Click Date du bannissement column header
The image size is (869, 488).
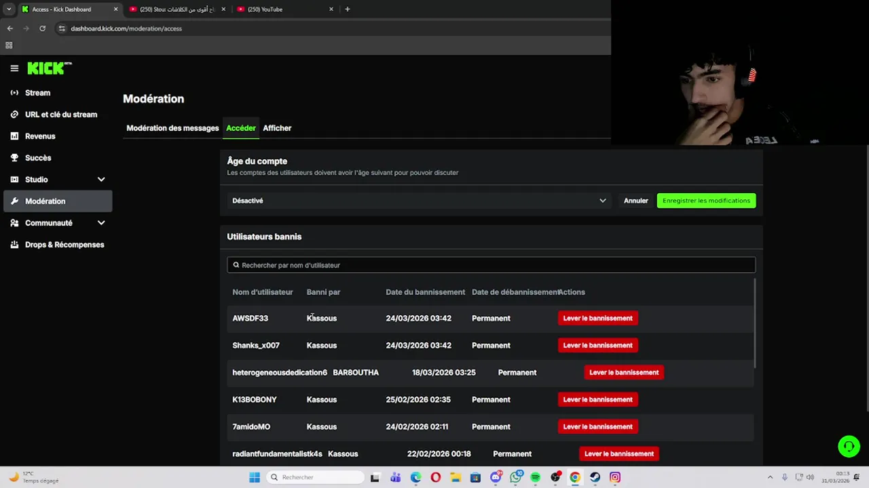pos(426,292)
